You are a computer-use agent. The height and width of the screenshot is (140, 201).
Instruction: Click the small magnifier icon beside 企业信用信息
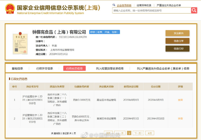tap(114, 5)
